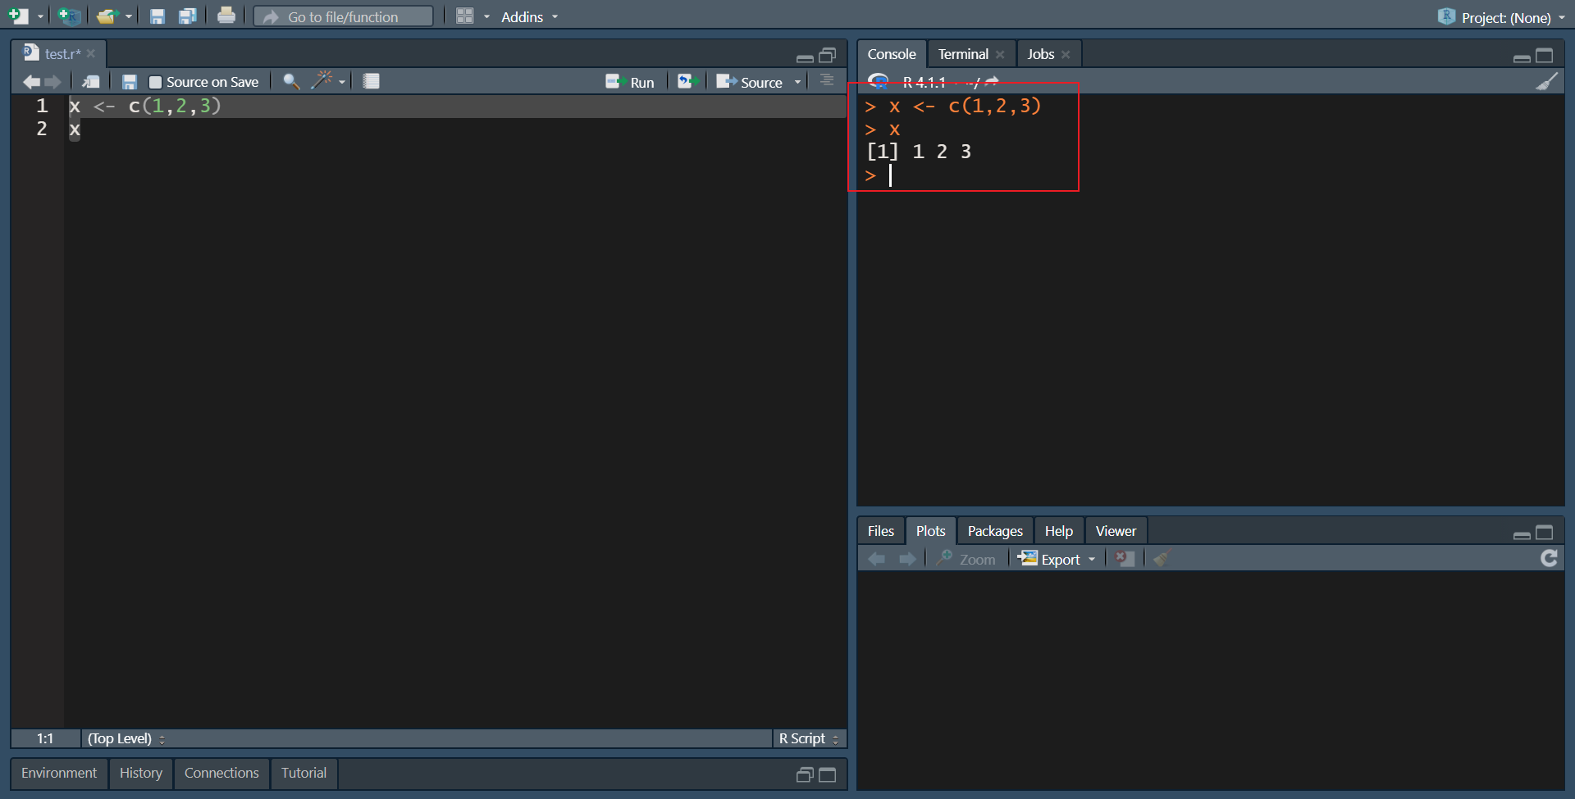The image size is (1575, 799).
Task: Refresh the current plot
Action: pyautogui.click(x=1549, y=559)
